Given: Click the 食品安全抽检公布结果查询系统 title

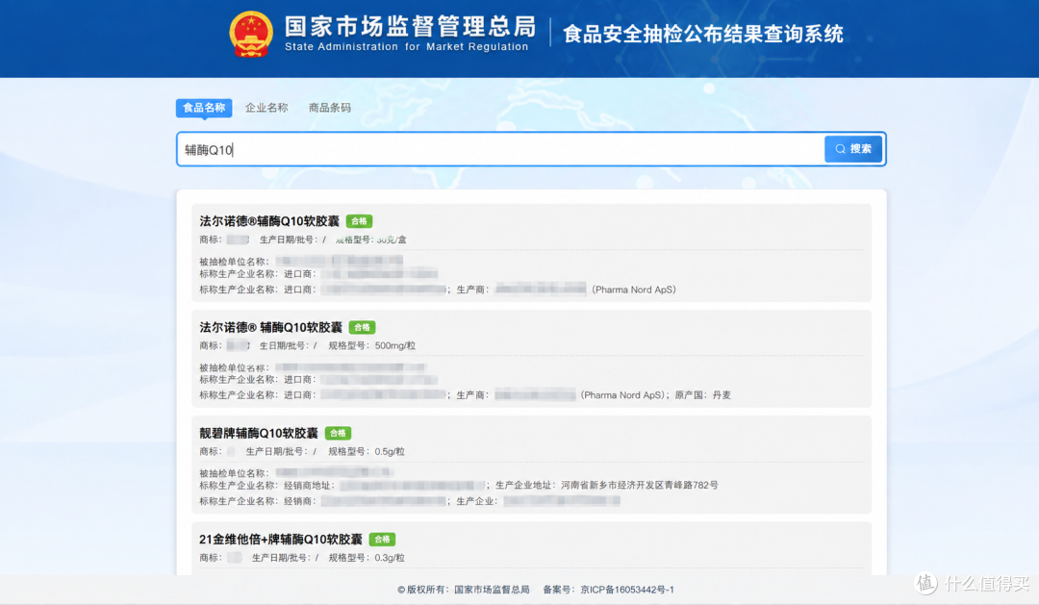Looking at the screenshot, I should pyautogui.click(x=703, y=34).
